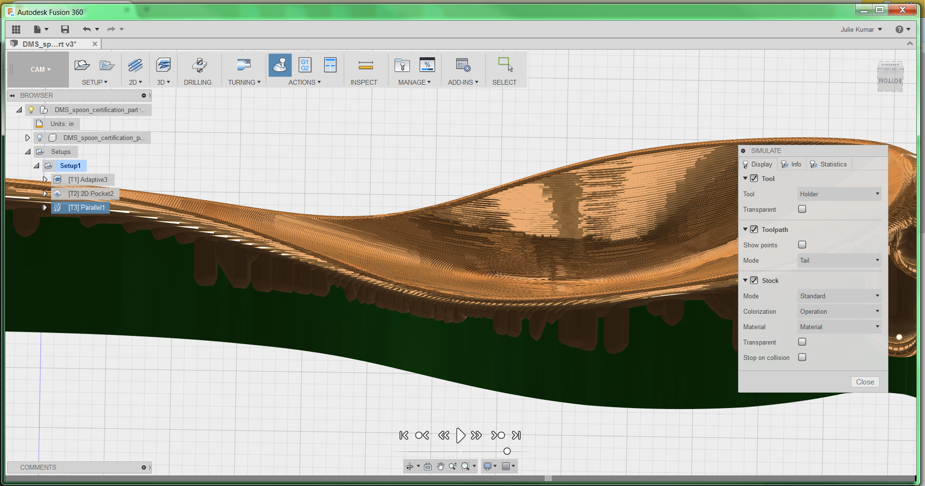The height and width of the screenshot is (486, 925).
Task: Expand the [T1] Adaptive3 tree node
Action: tap(45, 179)
